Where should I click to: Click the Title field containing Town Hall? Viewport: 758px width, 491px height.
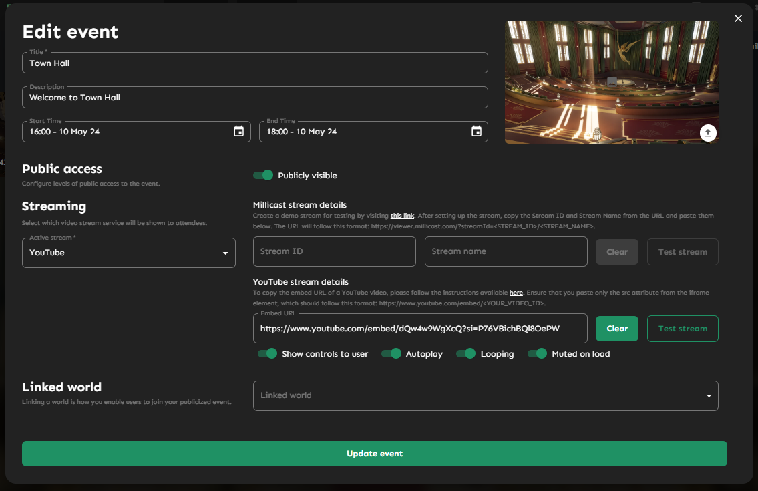[x=254, y=63]
